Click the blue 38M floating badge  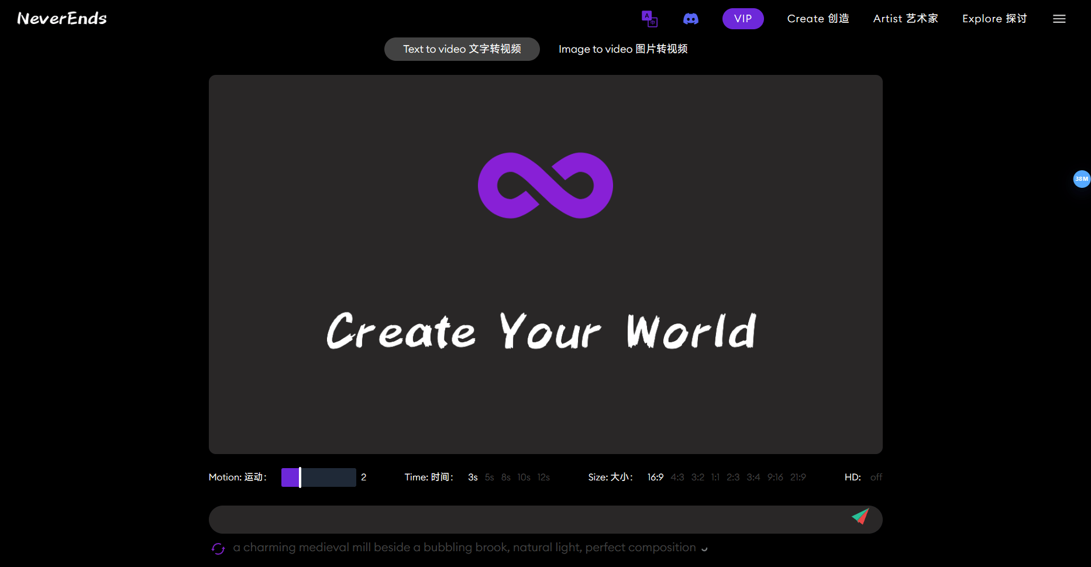(x=1081, y=179)
